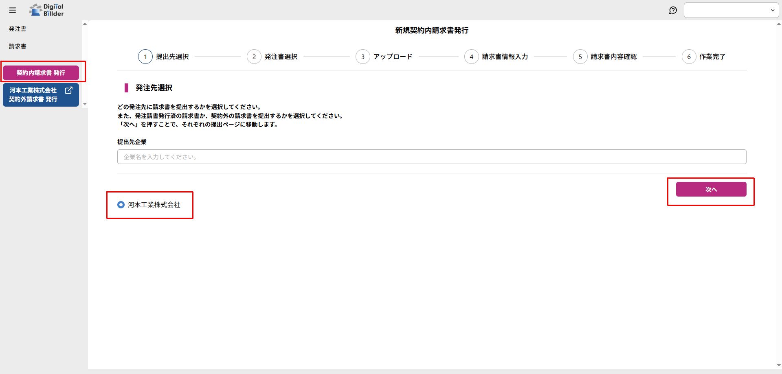Open 請求書 in the sidebar

18,46
